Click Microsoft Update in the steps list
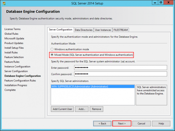 [14, 38]
